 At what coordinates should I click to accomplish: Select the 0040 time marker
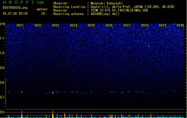click(180, 25)
